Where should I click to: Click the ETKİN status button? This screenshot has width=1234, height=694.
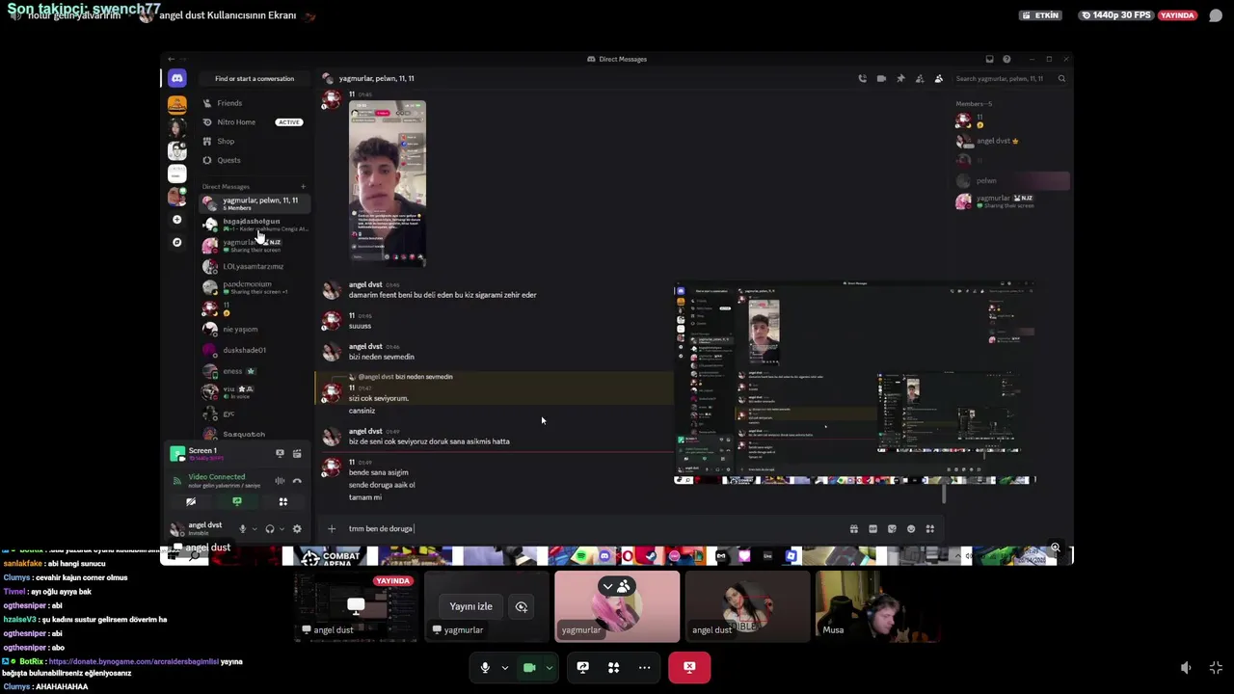(x=1041, y=15)
